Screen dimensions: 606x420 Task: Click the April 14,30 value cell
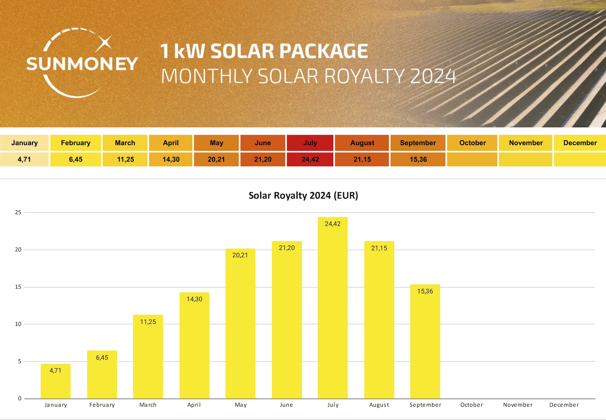[171, 159]
